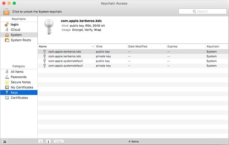Sort by Keychain column header
This screenshot has height=145, width=229.
(217, 46)
